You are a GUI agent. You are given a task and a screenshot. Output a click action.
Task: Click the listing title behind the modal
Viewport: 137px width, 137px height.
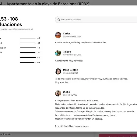[45, 4]
